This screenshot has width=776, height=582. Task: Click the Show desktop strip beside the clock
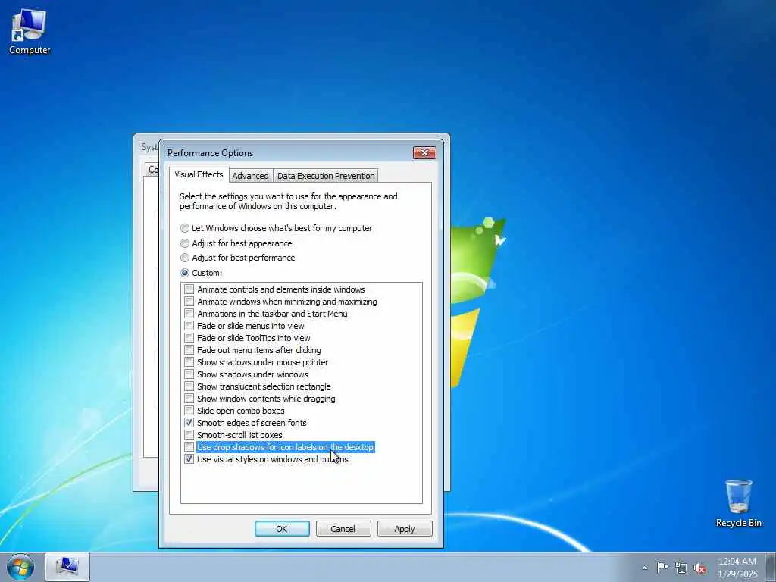click(x=771, y=567)
